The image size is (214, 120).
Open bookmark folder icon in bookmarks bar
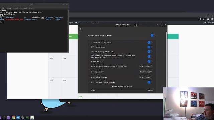[76, 23]
